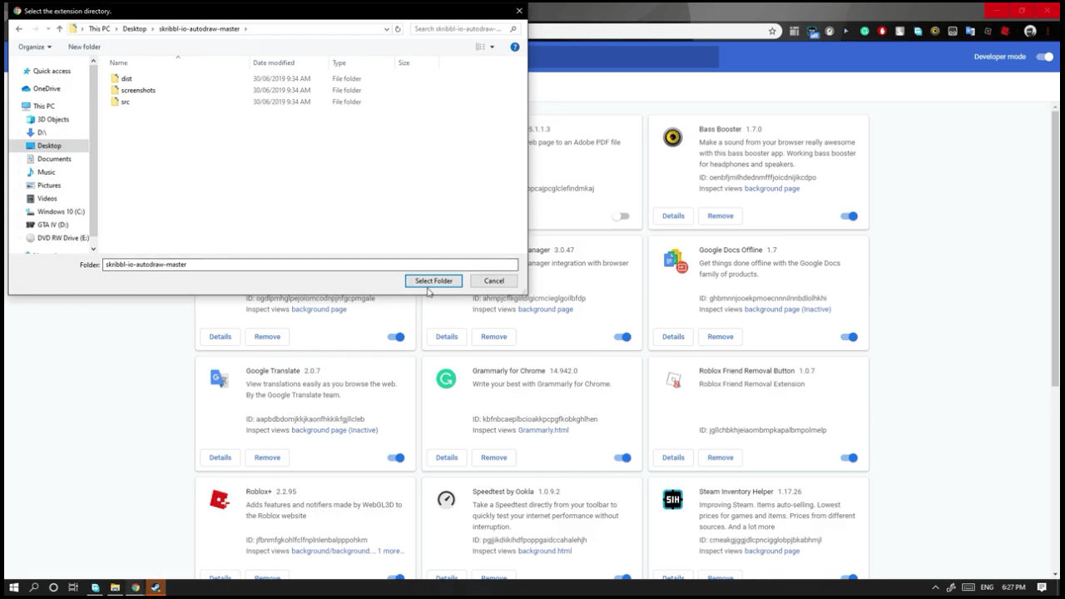Open Grammarly.html inspect view link
Viewport: 1065px width, 599px height.
[543, 430]
